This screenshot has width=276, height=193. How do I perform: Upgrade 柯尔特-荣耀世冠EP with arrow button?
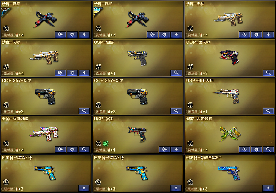(268, 188)
